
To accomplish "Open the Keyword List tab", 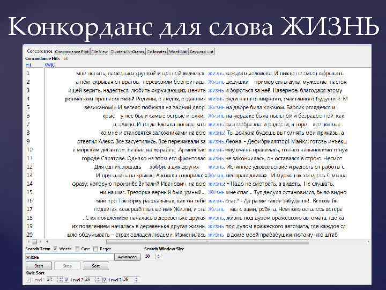I will click(x=201, y=52).
